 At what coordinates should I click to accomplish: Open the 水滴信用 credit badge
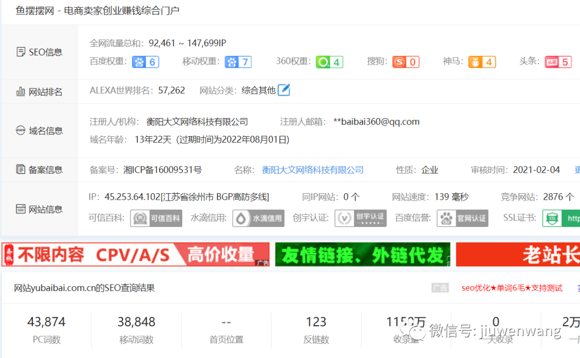pos(258,218)
